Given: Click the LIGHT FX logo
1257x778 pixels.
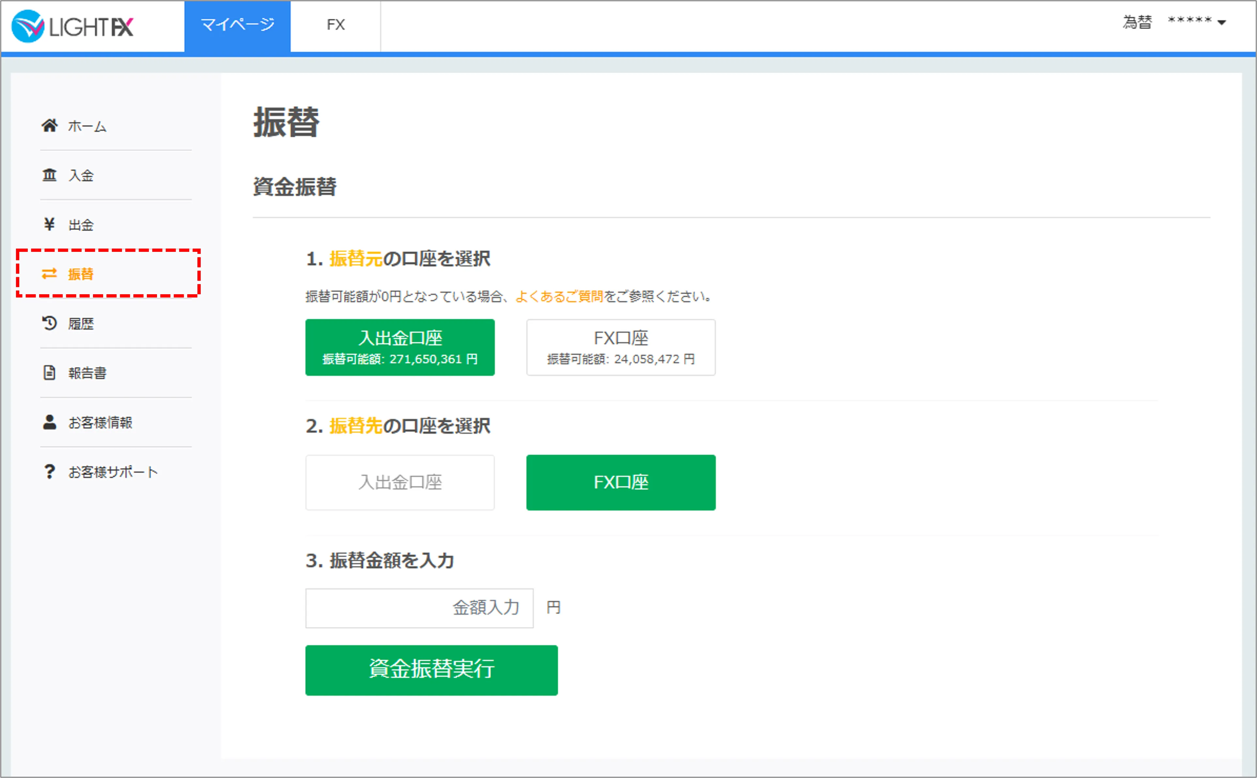Looking at the screenshot, I should [72, 26].
